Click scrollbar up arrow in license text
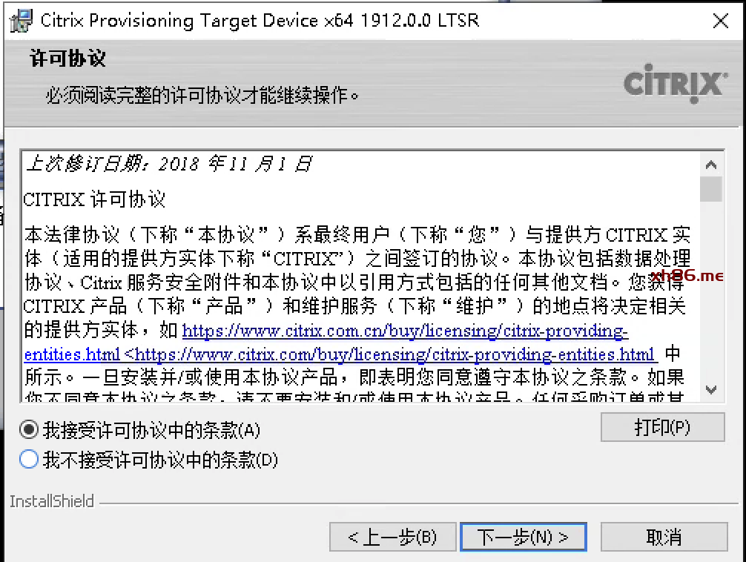This screenshot has width=746, height=562. click(711, 165)
